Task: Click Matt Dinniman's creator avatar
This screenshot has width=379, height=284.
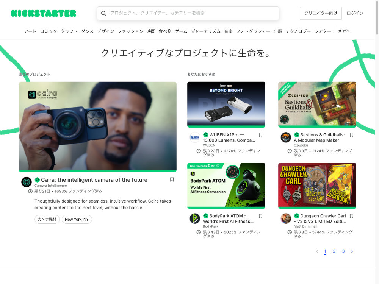Action: point(286,218)
